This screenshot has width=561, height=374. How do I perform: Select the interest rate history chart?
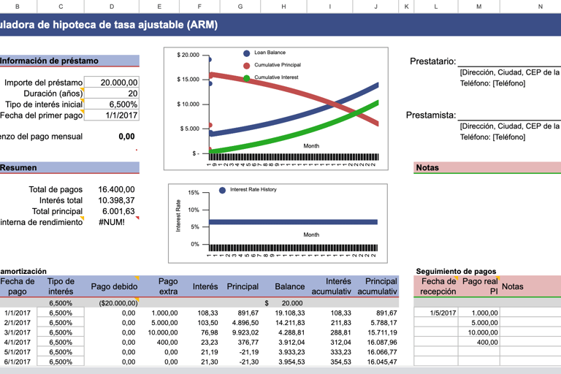pos(278,224)
